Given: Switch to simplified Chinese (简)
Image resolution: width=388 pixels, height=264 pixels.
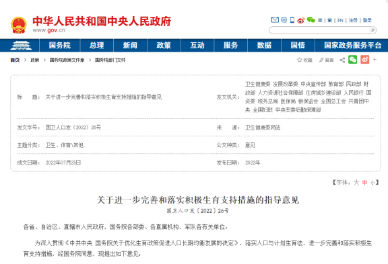Looking at the screenshot, I should [x=320, y=20].
